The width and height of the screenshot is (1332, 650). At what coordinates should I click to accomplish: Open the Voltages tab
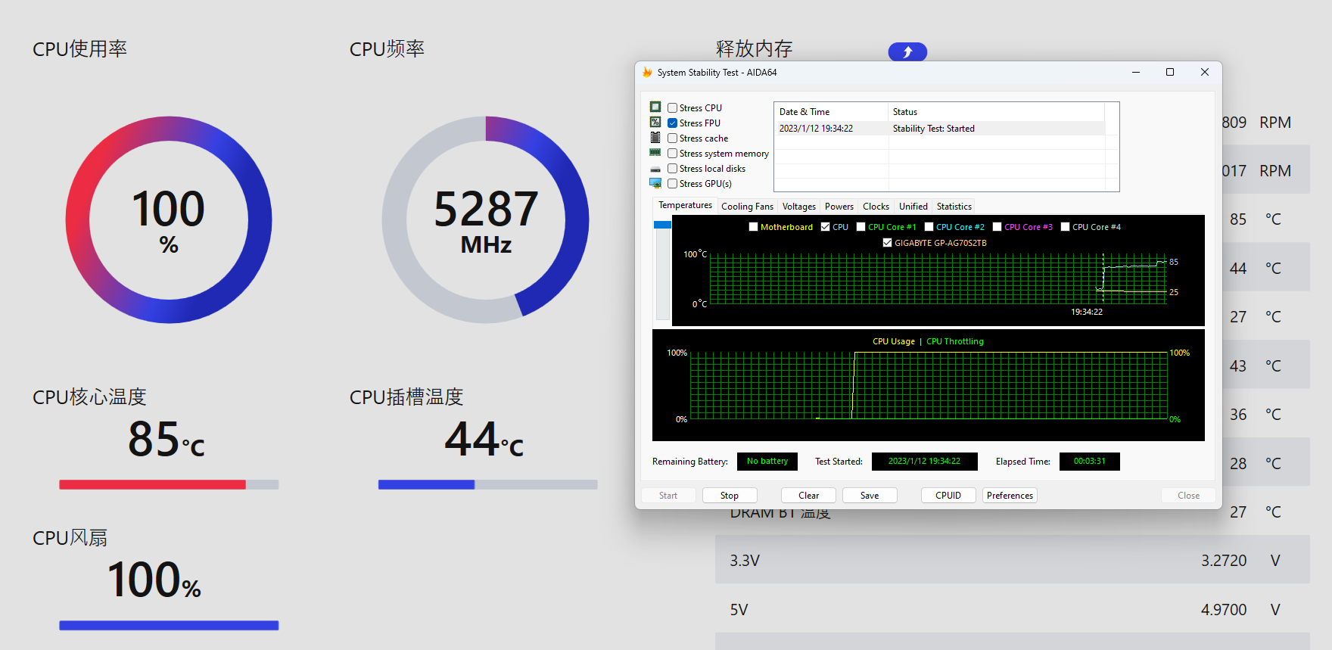[798, 207]
